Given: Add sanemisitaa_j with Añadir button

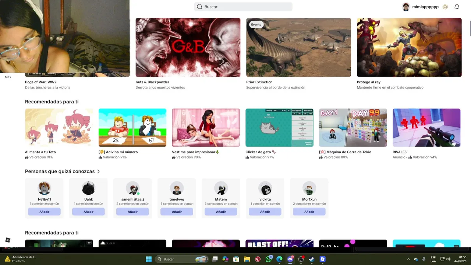Looking at the screenshot, I should (x=132, y=212).
